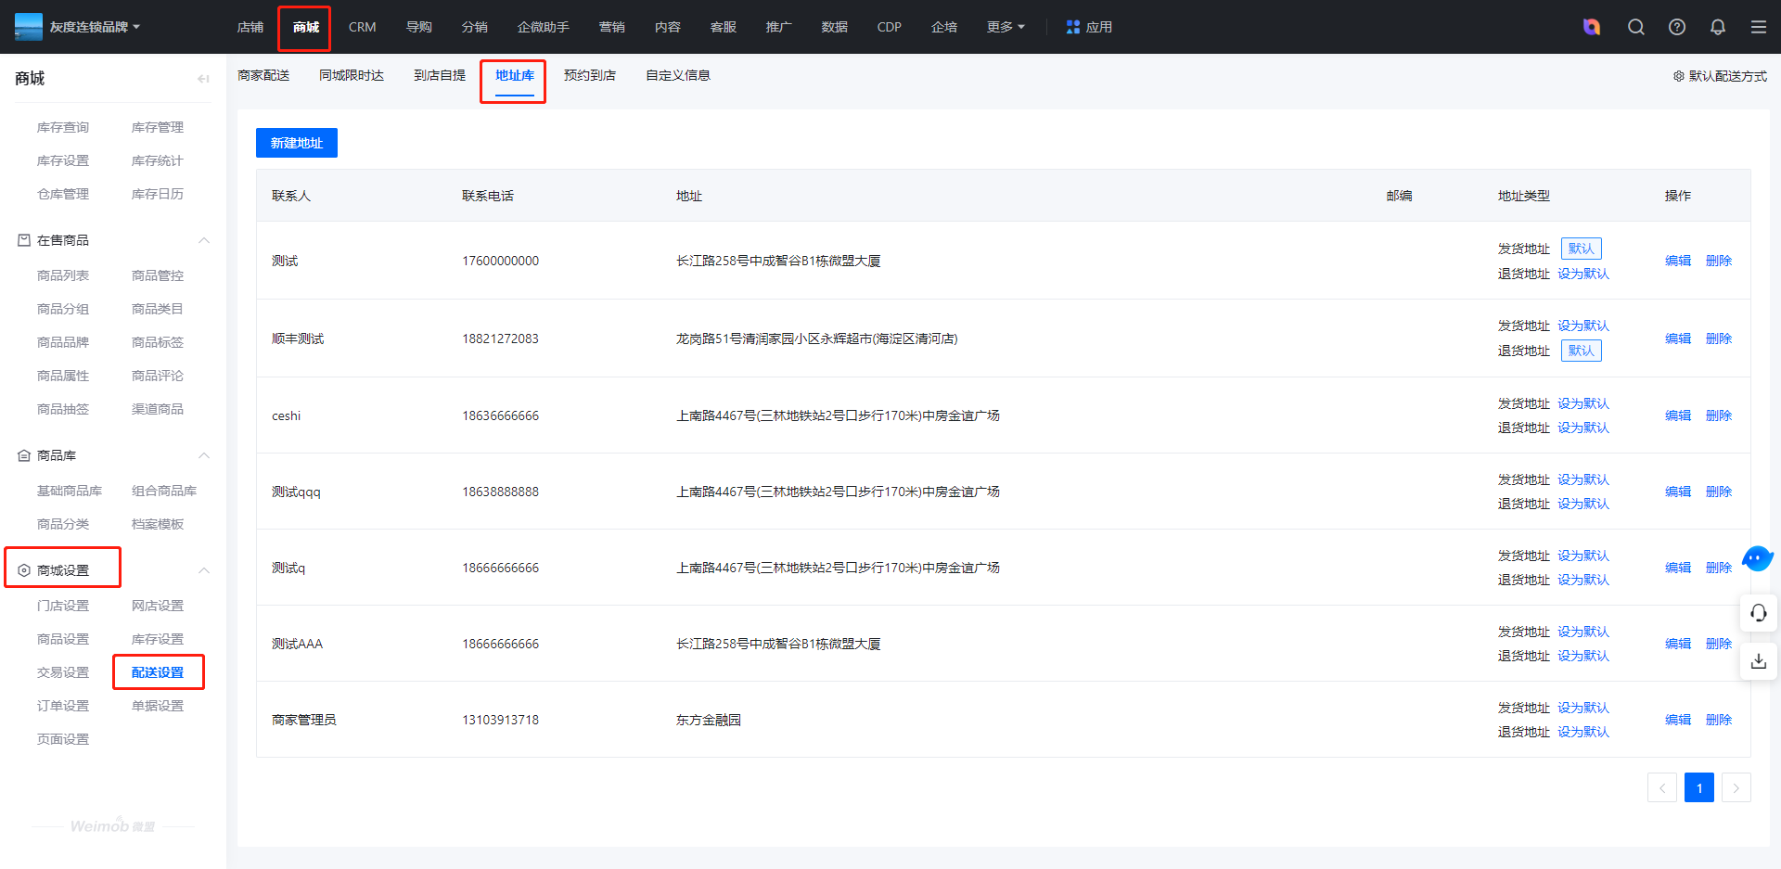Set 测试 return address as default
The image size is (1781, 869).
click(1583, 275)
